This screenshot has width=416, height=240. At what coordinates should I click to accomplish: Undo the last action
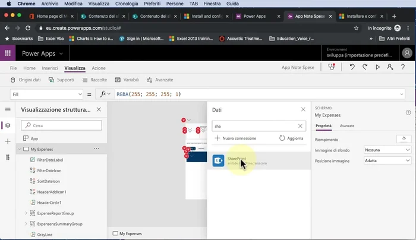point(352,68)
